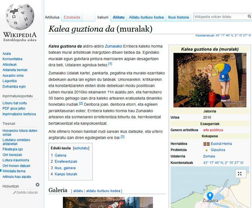Screen dimensions: 252x208
Task: Jump to Ikus, gainera section
Action: [65, 168]
